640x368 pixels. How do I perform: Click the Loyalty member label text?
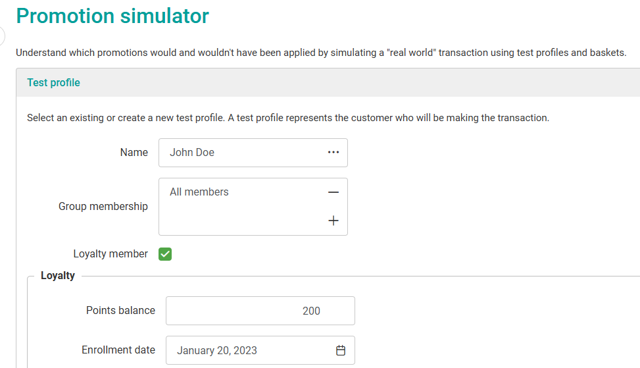click(x=111, y=254)
